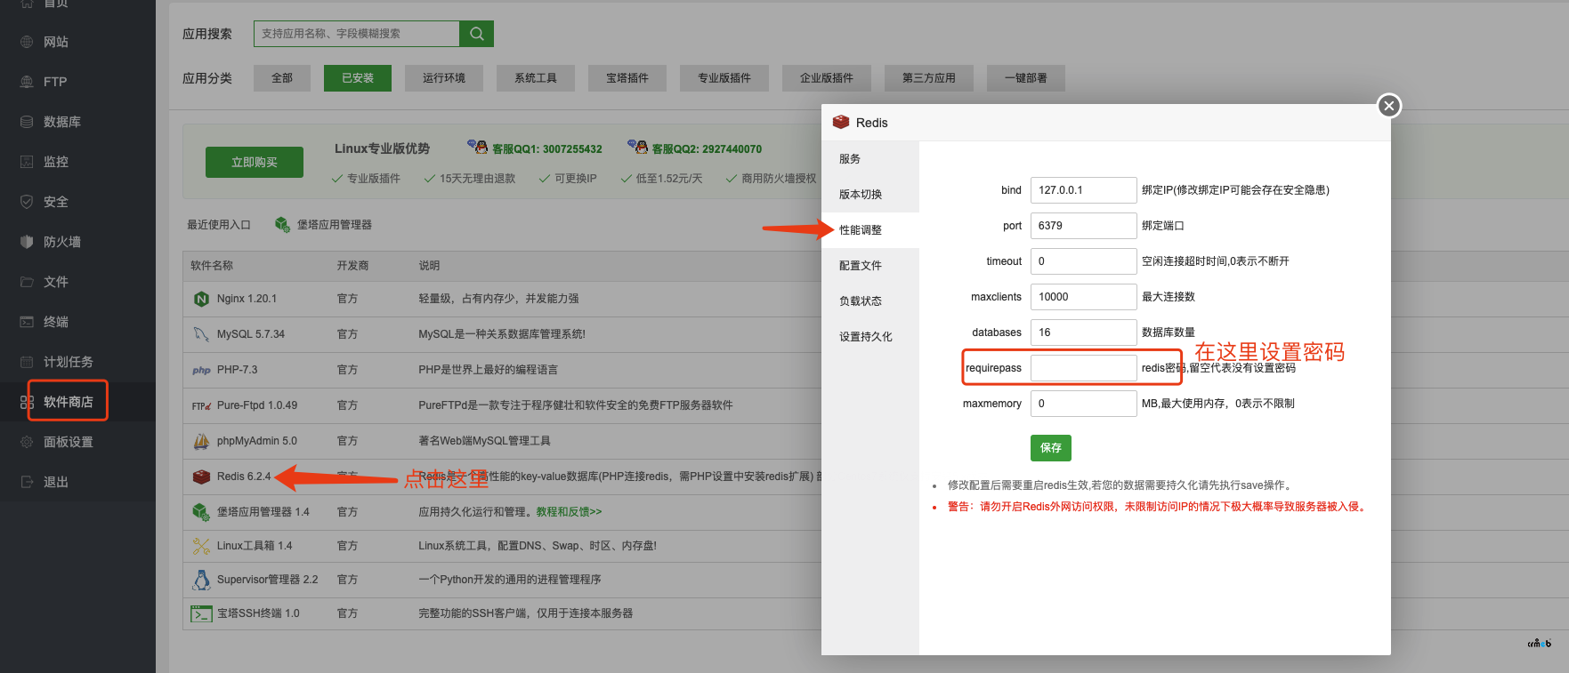The height and width of the screenshot is (673, 1569).
Task: Click the Supervisor管理器 icon
Action: [x=201, y=580]
